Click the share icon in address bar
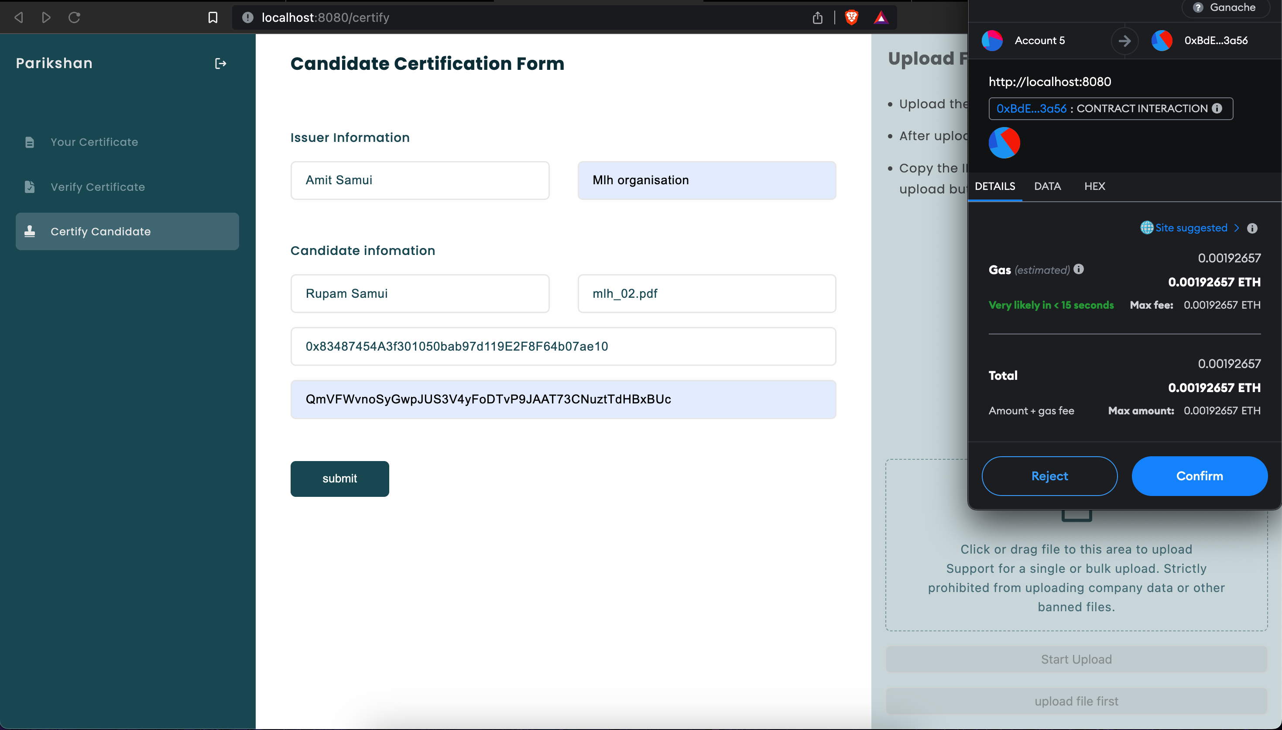 click(x=818, y=18)
